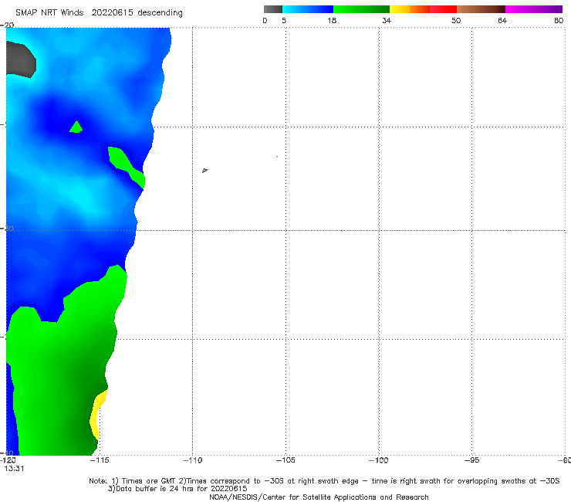Click the color bar label "5"

284,20
